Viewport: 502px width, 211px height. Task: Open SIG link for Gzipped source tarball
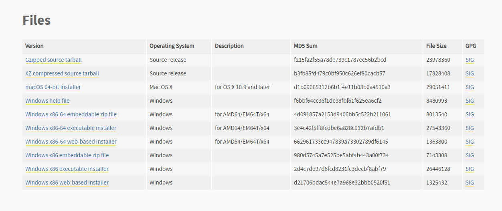[470, 60]
